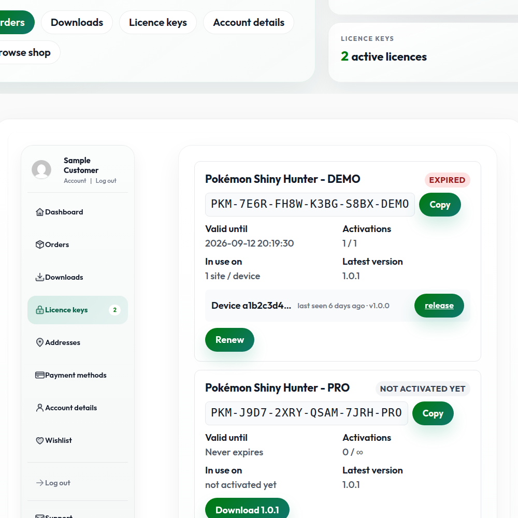Click the Account link under Sample Customer
518x518 pixels.
[75, 181]
